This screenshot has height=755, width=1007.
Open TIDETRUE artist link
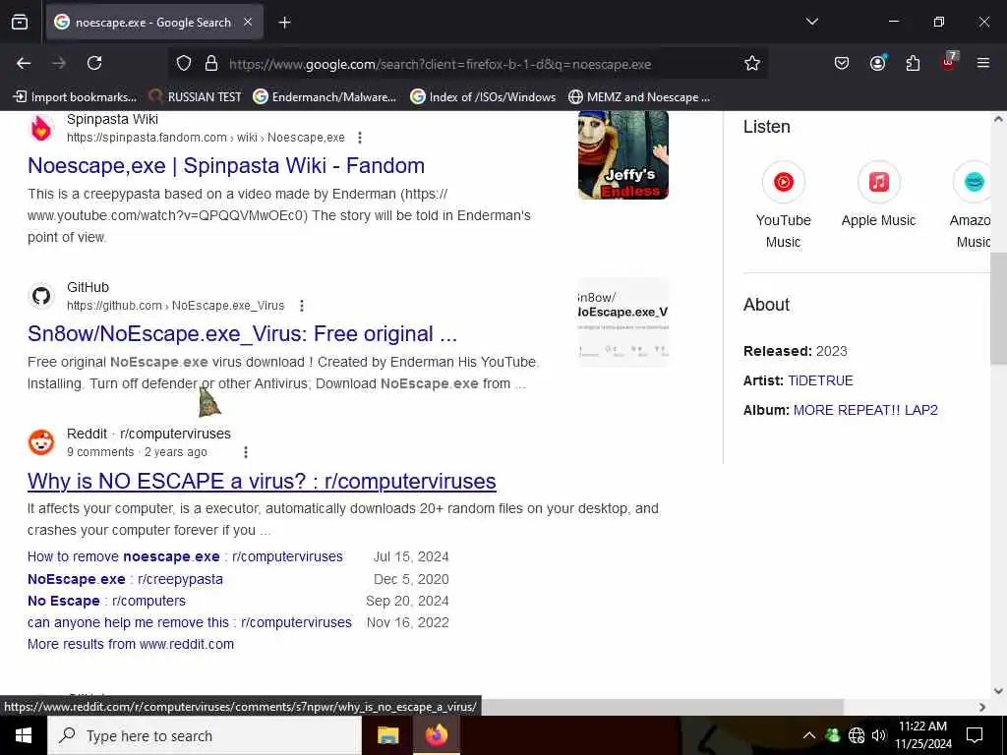coord(820,380)
